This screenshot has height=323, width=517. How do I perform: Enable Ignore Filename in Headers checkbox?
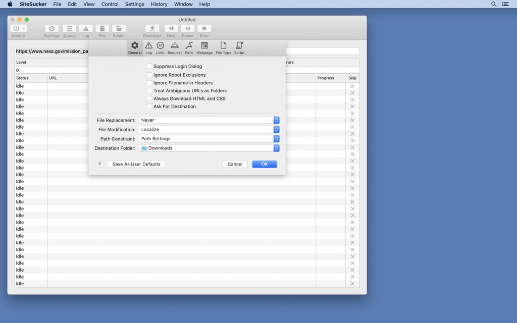[x=149, y=83]
